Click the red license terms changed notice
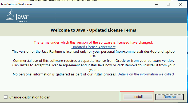 (x=93, y=43)
